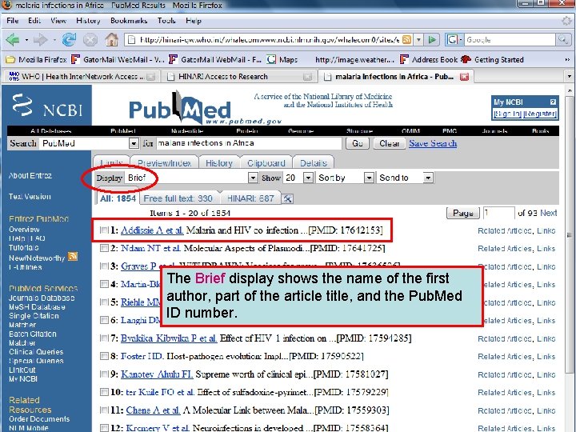Click the tools icon next to HINARI tab

pos(287,198)
